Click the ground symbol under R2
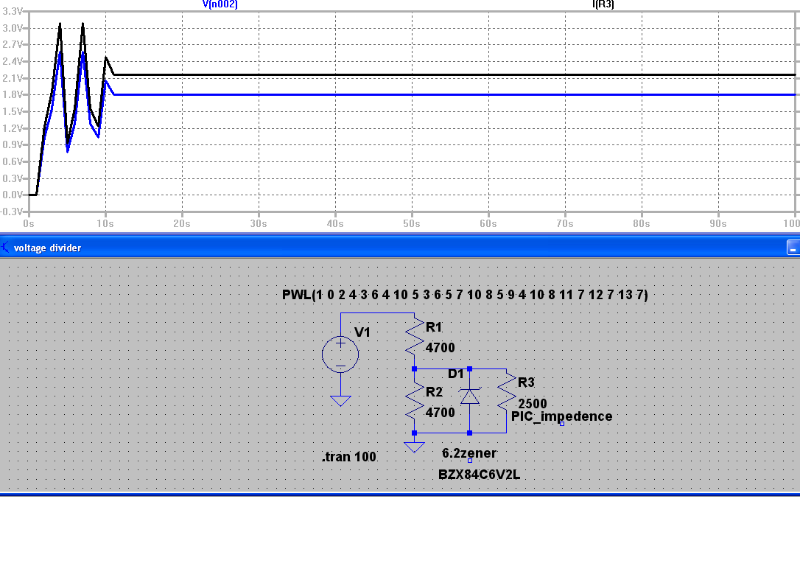Viewport: 800px width, 566px height. click(x=414, y=447)
